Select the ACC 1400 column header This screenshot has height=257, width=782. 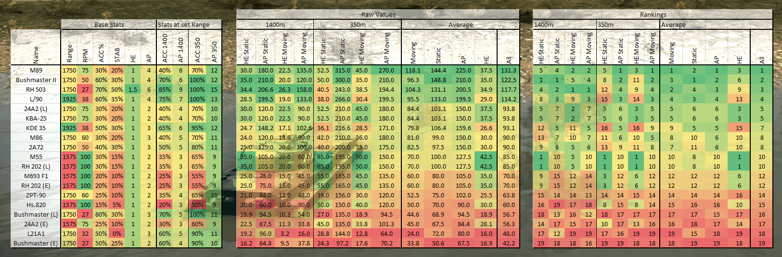pos(165,47)
